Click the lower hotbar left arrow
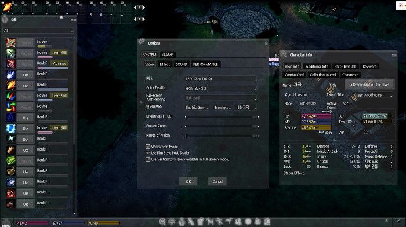The height and width of the screenshot is (227, 406). (x=135, y=19)
